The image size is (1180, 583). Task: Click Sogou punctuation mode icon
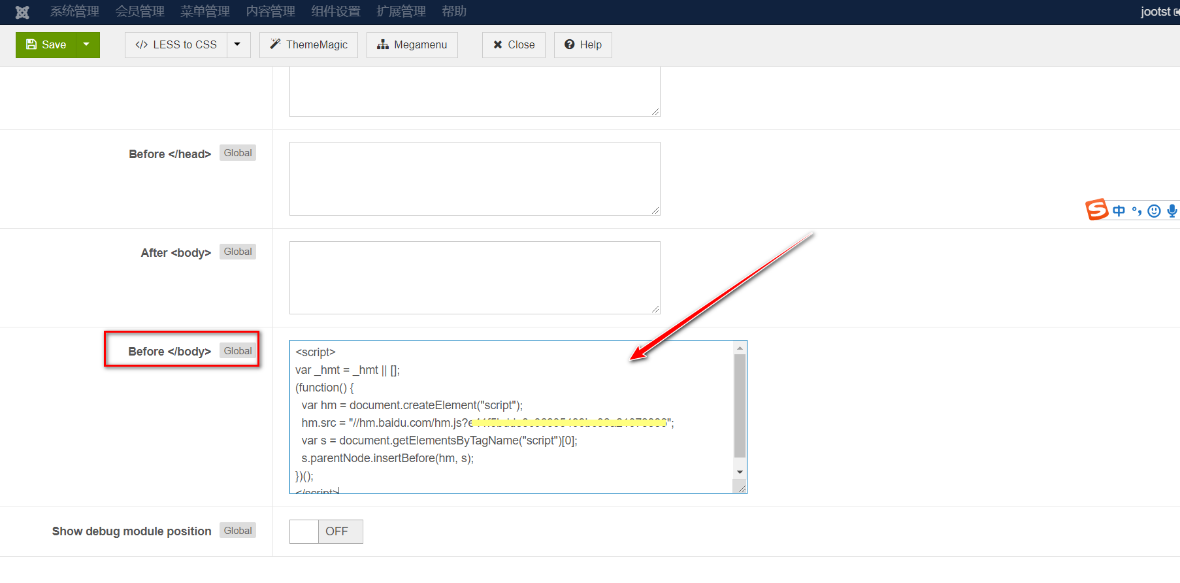1137,210
